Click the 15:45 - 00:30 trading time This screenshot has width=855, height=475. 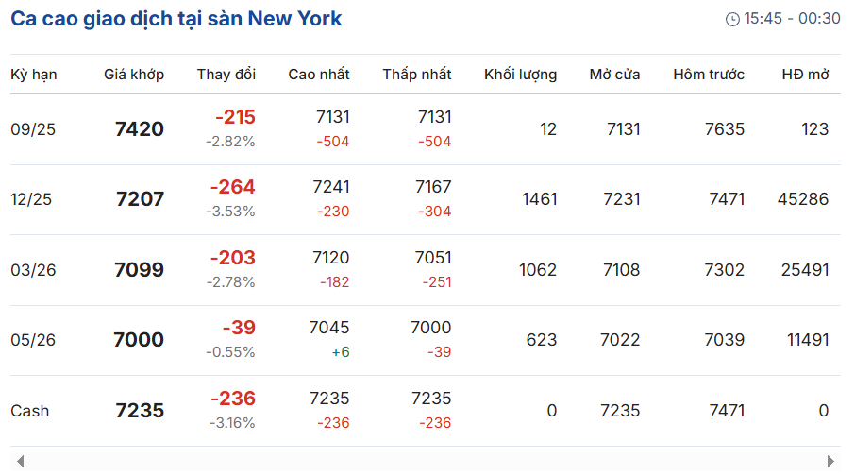tap(793, 19)
